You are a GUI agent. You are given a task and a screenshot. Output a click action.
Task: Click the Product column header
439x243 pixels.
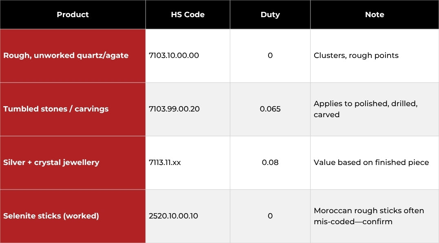tap(73, 15)
